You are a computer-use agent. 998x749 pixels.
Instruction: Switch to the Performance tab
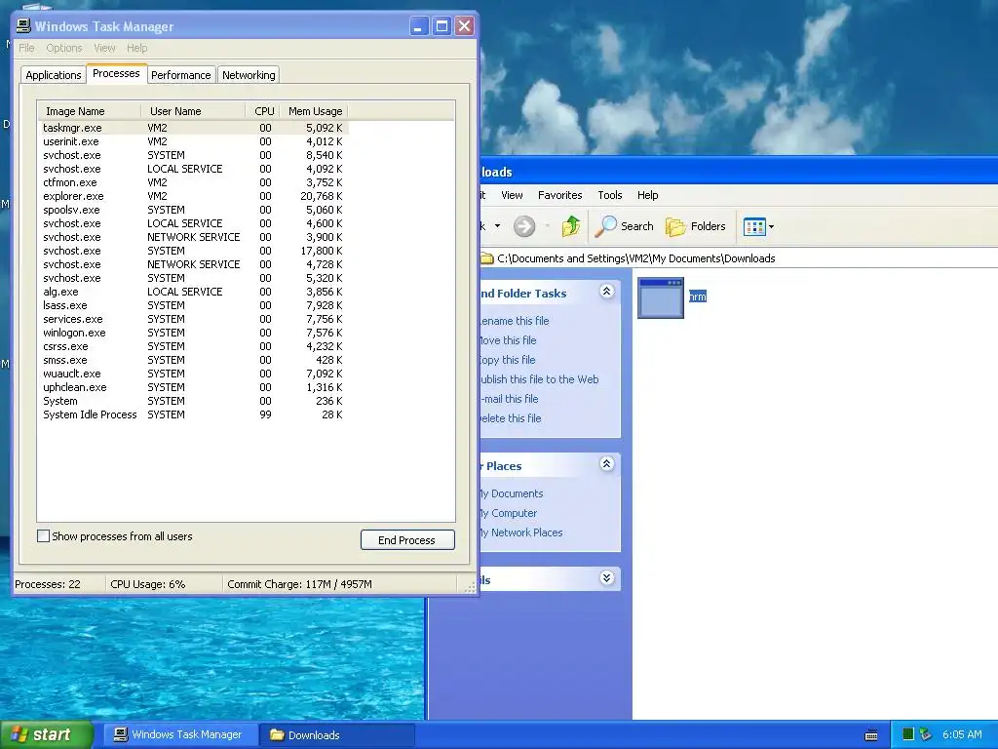pos(180,74)
